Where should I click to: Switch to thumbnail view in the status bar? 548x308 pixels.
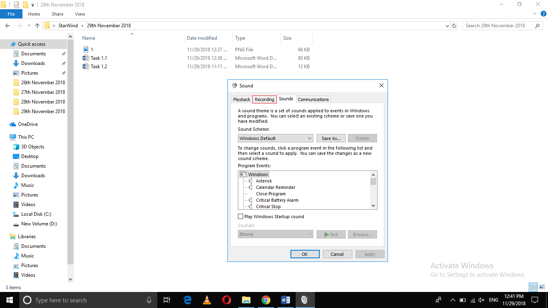click(x=542, y=287)
